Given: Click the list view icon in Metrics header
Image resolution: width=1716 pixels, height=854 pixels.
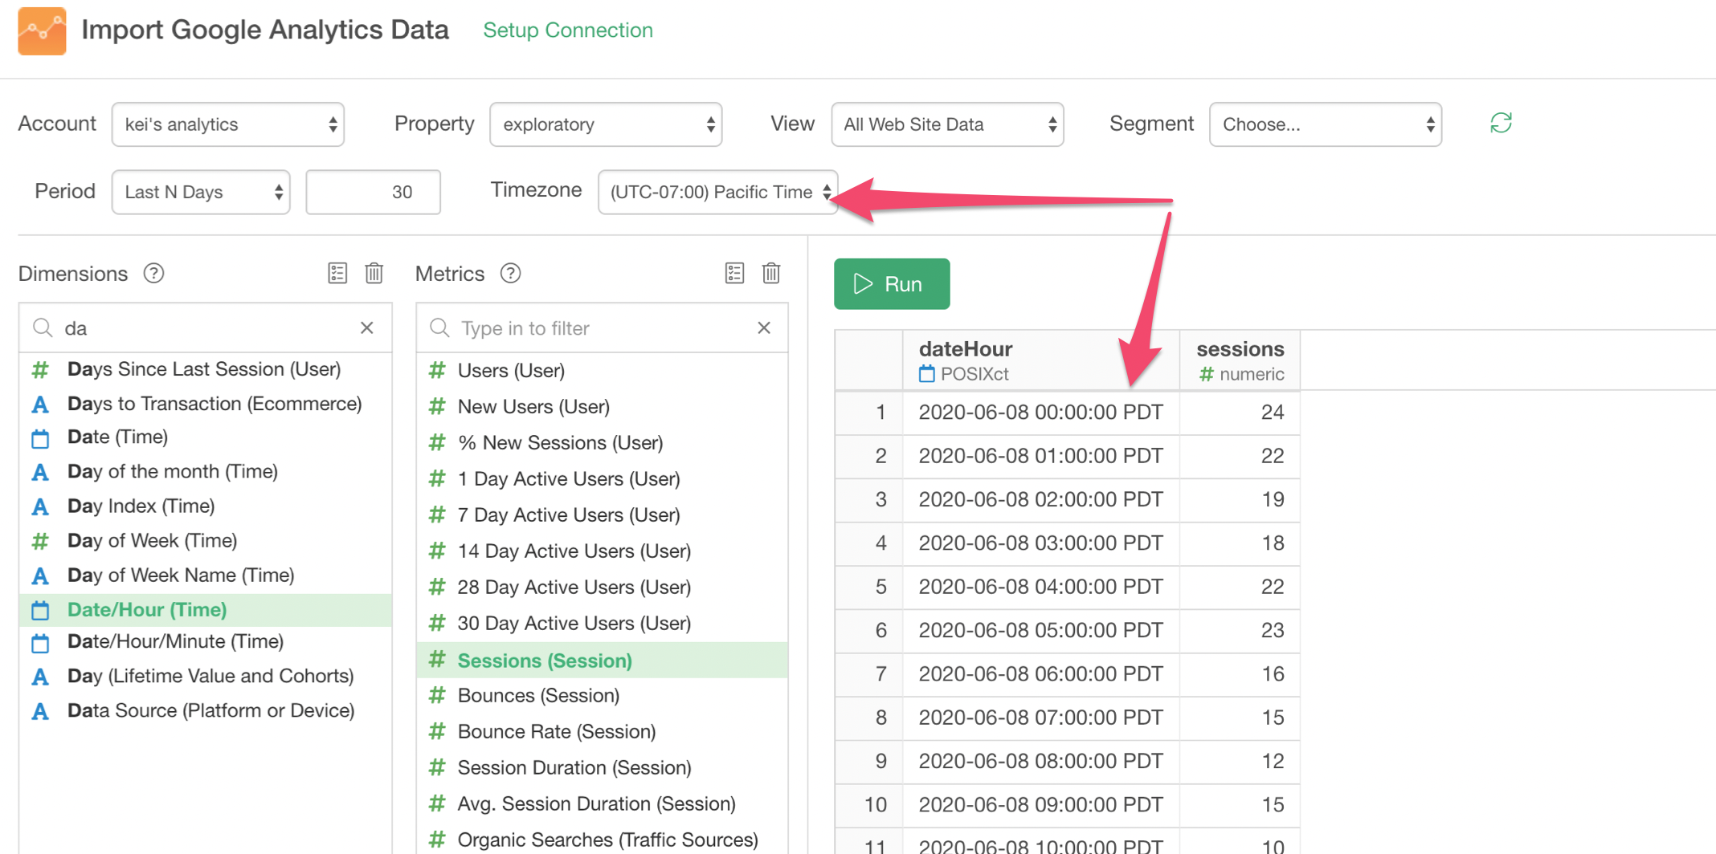Looking at the screenshot, I should (x=734, y=273).
